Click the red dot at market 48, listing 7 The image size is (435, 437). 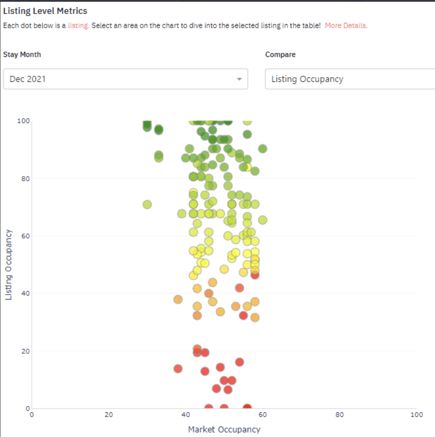click(x=216, y=389)
